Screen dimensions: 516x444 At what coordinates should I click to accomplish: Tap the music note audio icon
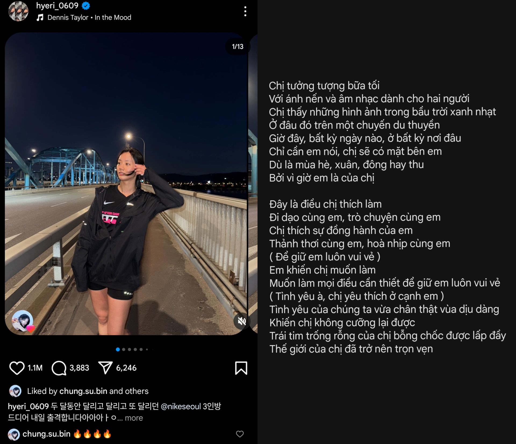(x=40, y=17)
